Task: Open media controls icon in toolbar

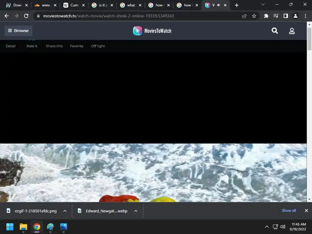Action: point(276,16)
